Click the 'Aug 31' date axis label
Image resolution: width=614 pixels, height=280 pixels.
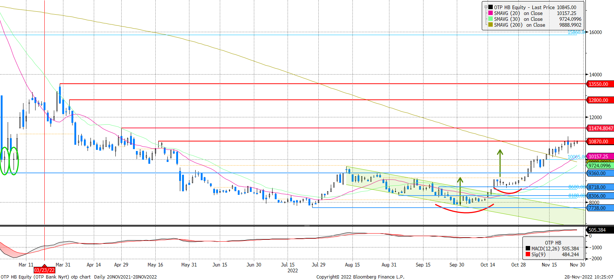click(x=389, y=265)
